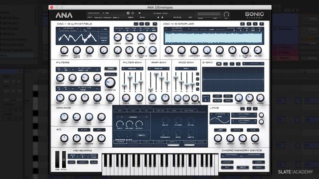Click SAVE in the ANA header
The width and height of the screenshot is (319, 179).
coord(142,17)
